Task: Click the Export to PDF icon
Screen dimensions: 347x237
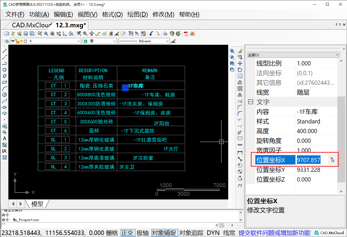Action: (186, 34)
